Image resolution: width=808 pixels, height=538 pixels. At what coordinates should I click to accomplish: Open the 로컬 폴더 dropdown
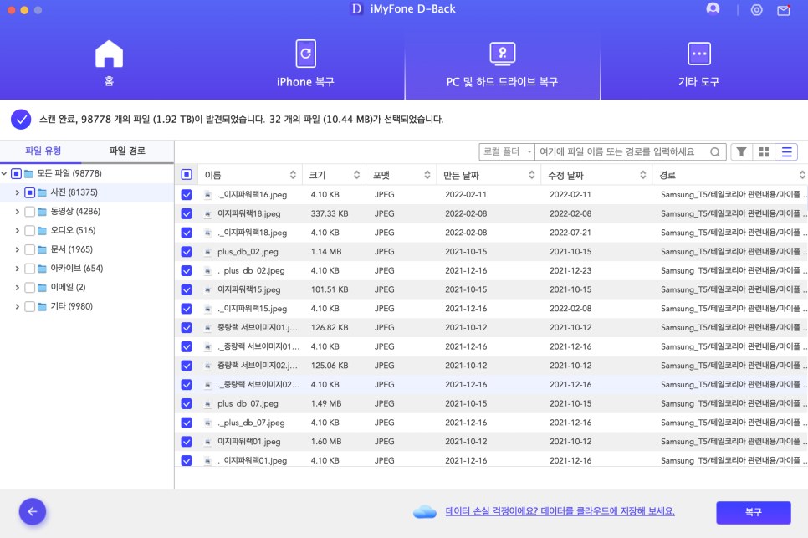(x=507, y=152)
